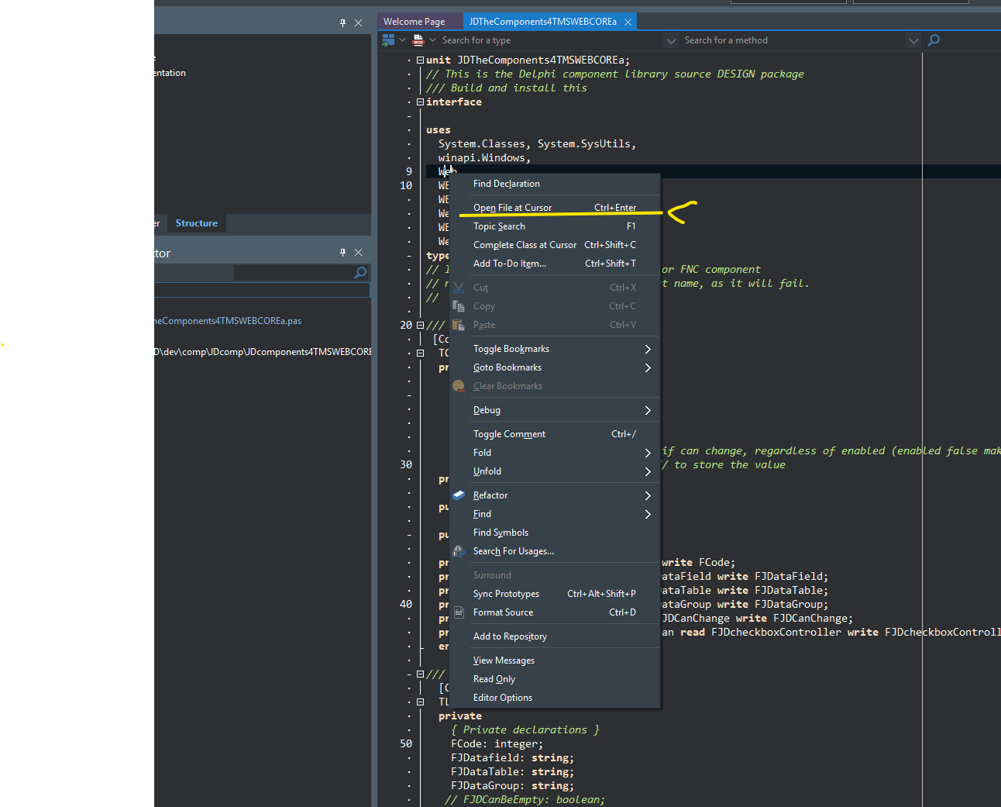Click the Format Source icon
1001x807 pixels.
coord(459,612)
